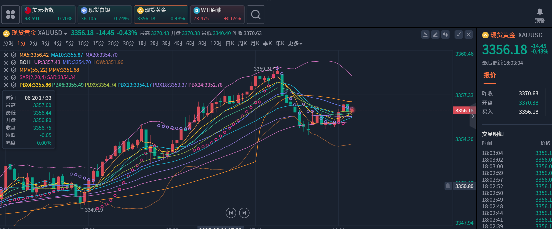Switch to 2时 timeframe

[154, 44]
